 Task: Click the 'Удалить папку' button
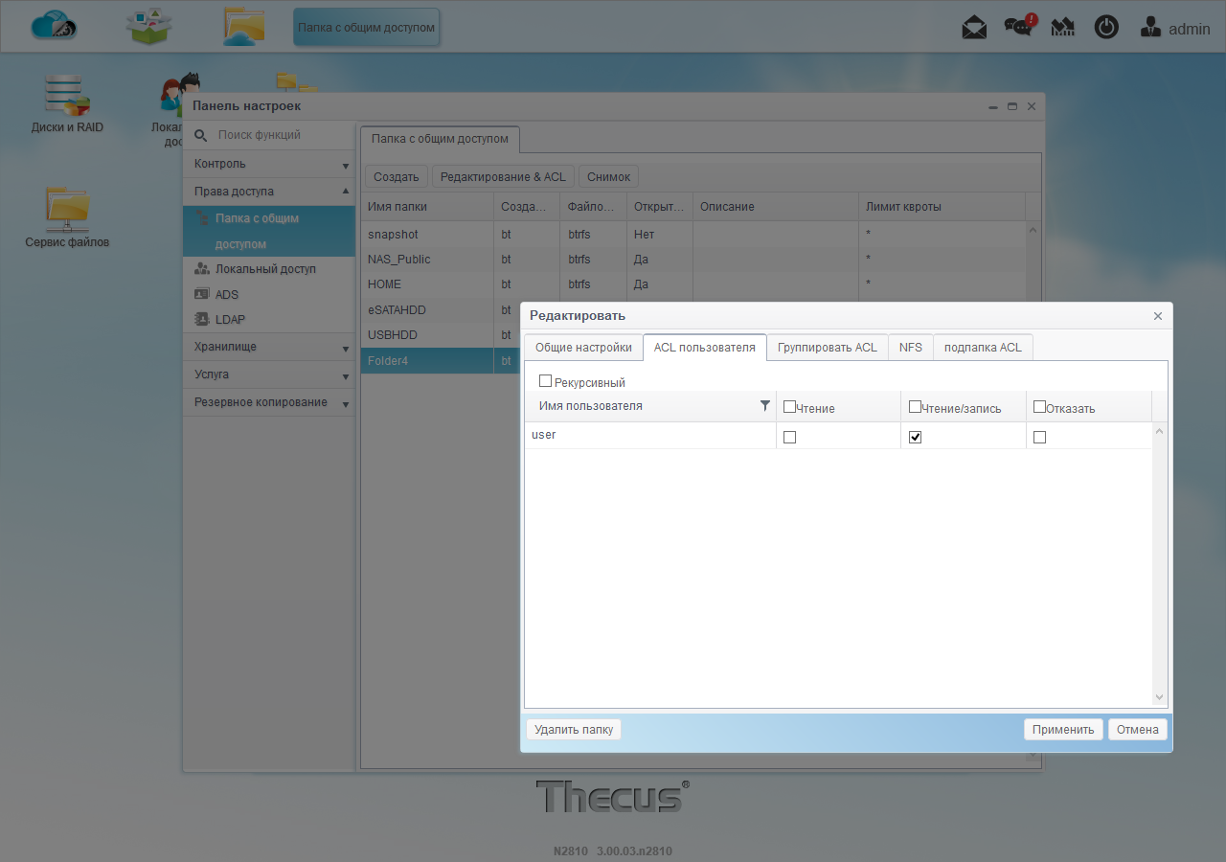point(574,730)
